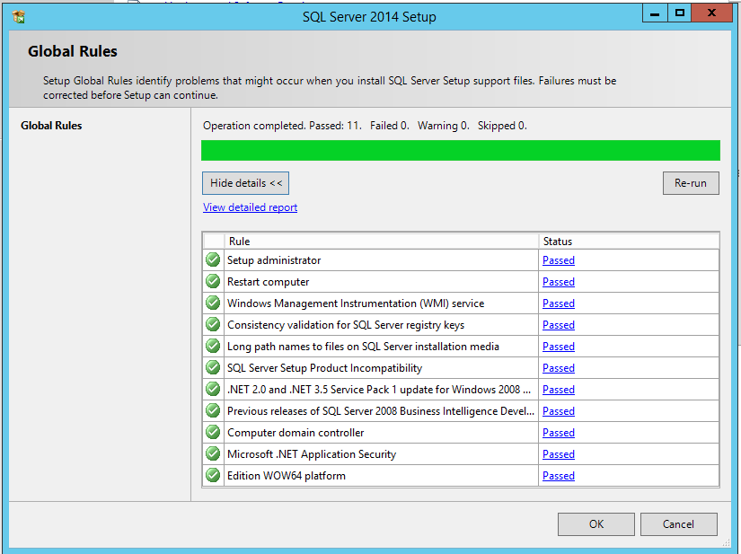Open Passed status for Setup administrator
Image resolution: width=741 pixels, height=554 pixels.
[x=559, y=260]
